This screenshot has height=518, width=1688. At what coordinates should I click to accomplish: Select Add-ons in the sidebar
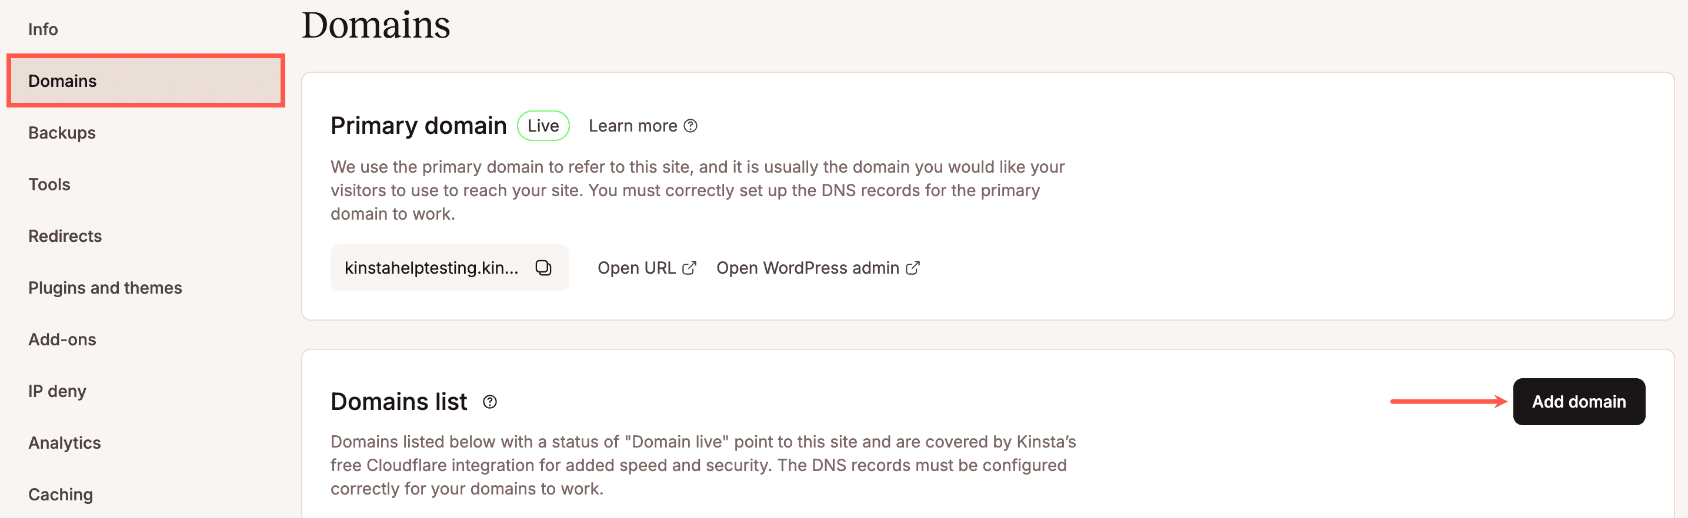[x=62, y=339]
